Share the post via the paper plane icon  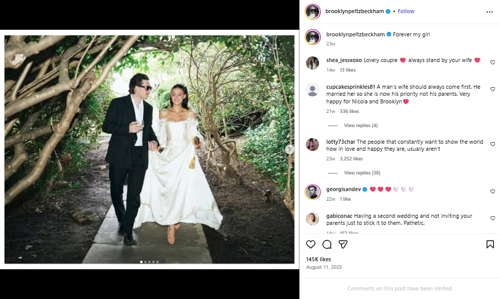click(343, 245)
